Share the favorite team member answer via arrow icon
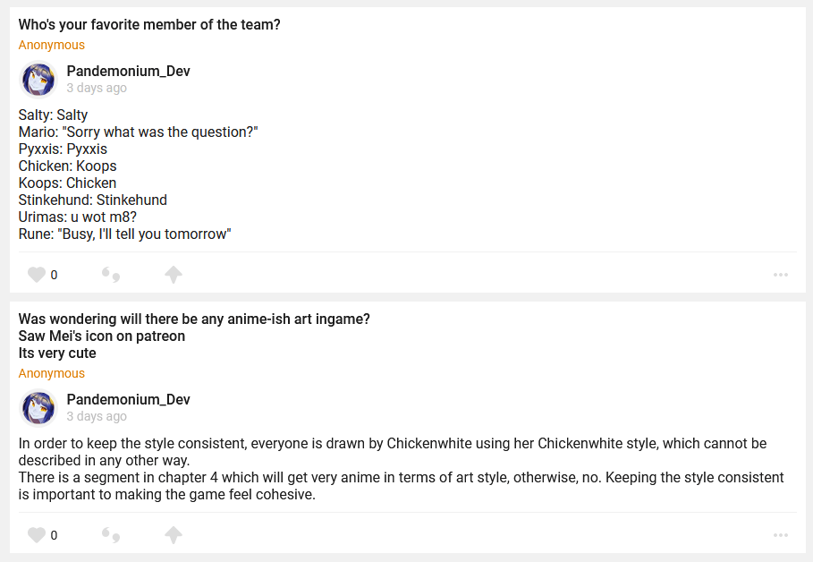 point(174,275)
